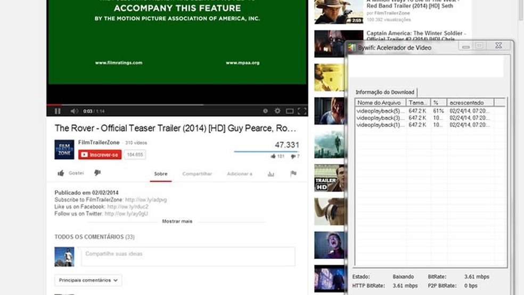Open A Million Ways To Die thumbnail
Viewport: 524px width, 295px height.
[x=339, y=12]
